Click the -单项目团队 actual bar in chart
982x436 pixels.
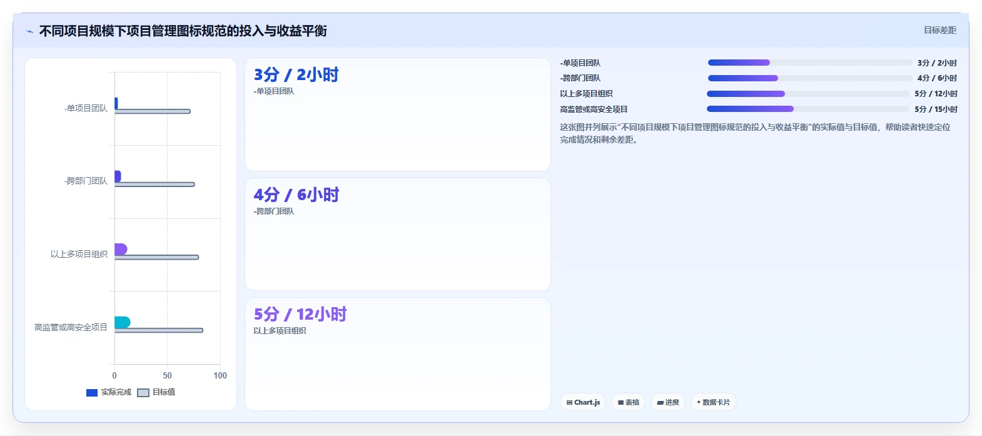(116, 103)
